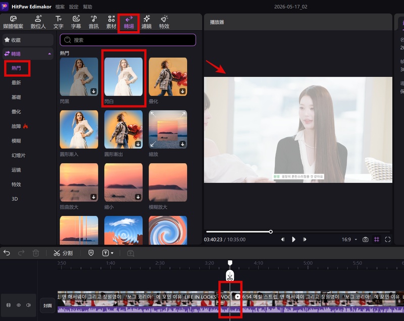404x321 pixels.
Task: Enter fullscreen preview mode
Action: [x=388, y=239]
